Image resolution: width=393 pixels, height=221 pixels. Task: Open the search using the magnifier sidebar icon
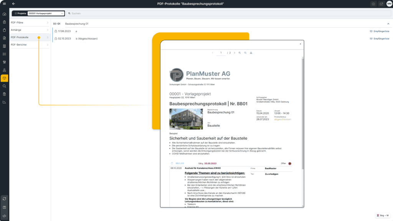tap(4, 86)
